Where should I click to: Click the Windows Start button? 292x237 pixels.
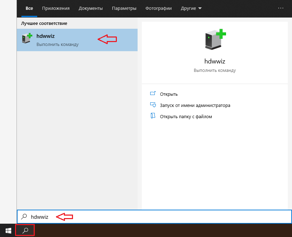pyautogui.click(x=8, y=230)
